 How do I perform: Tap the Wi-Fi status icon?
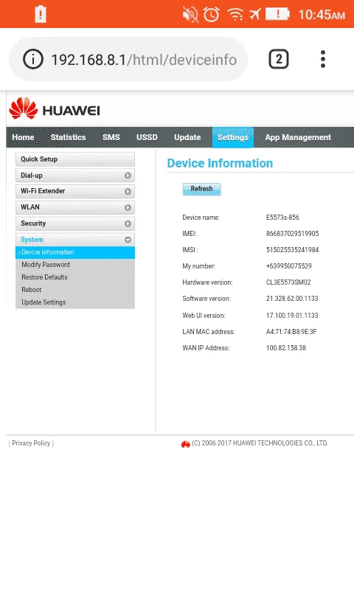point(235,14)
